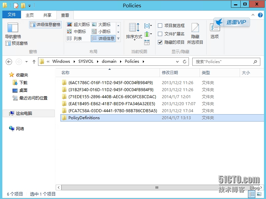Switch to the View (查看) tab

coord(65,15)
